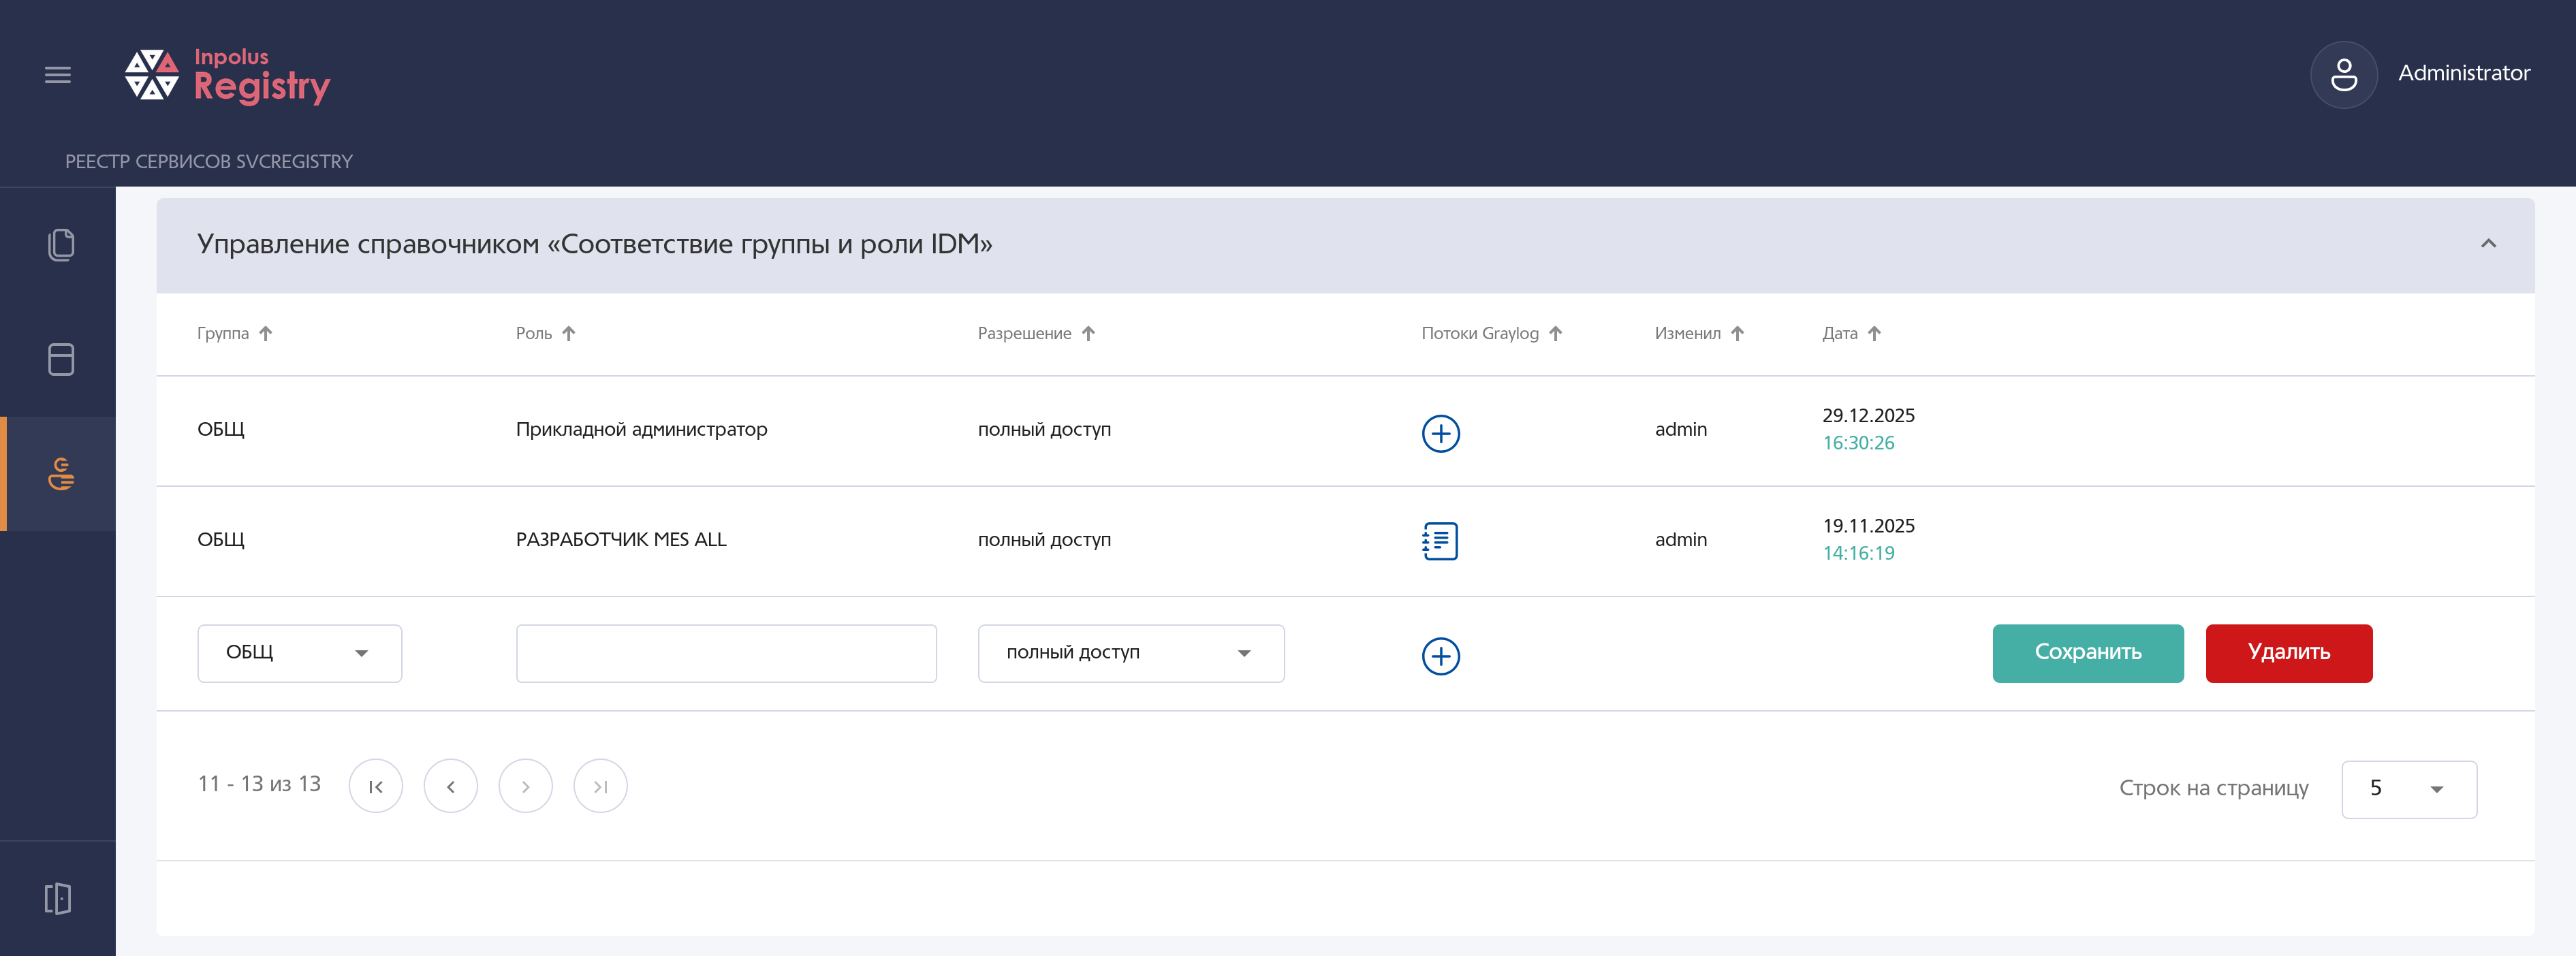Click полный доступ in Прикладной администратор row

click(x=1044, y=430)
